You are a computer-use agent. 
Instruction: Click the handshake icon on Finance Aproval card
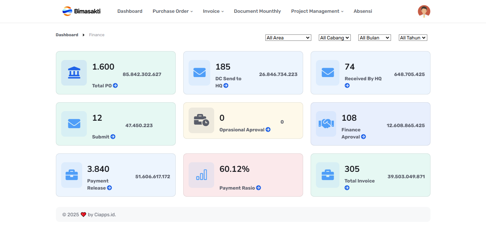[326, 124]
